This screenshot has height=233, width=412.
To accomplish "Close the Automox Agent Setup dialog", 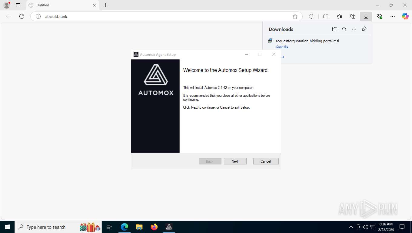I will click(274, 54).
